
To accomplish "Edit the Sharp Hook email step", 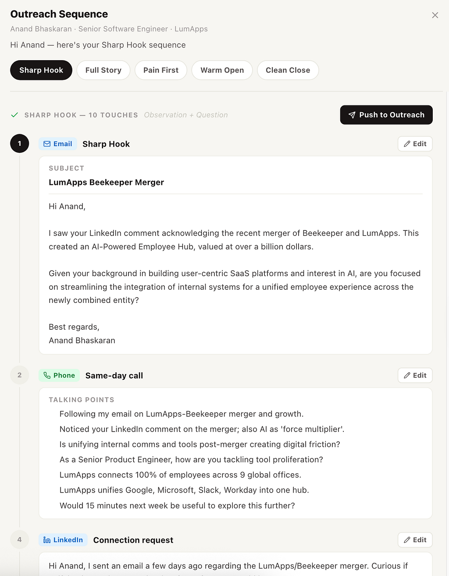I will pos(415,144).
